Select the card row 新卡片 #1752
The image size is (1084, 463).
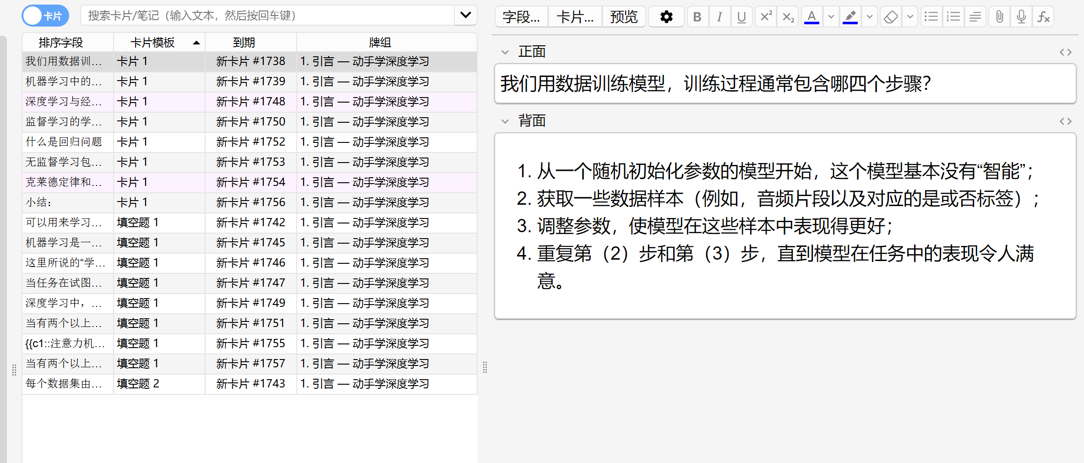(x=250, y=142)
